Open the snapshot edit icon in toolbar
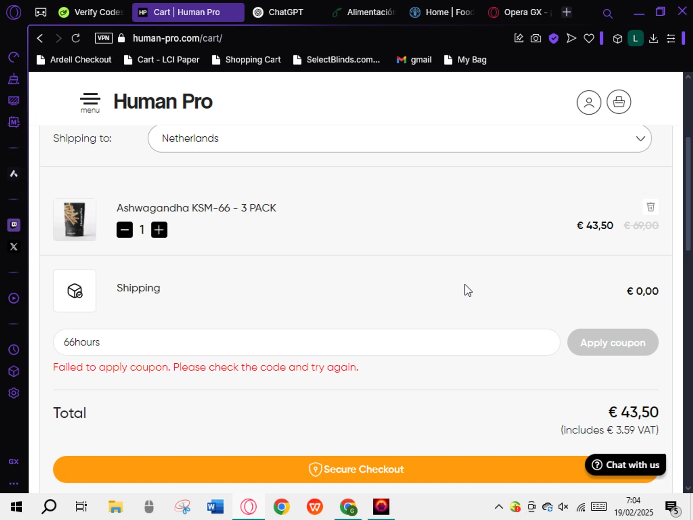Image resolution: width=693 pixels, height=520 pixels. coord(519,38)
